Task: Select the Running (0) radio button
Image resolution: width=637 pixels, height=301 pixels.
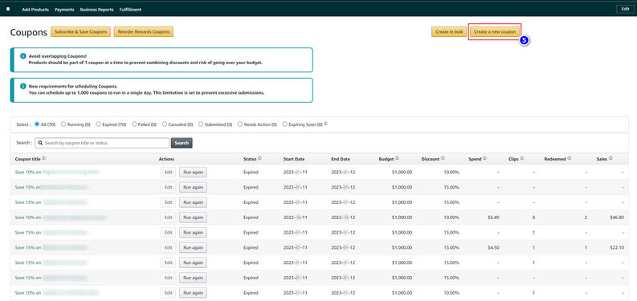Action: [x=63, y=124]
